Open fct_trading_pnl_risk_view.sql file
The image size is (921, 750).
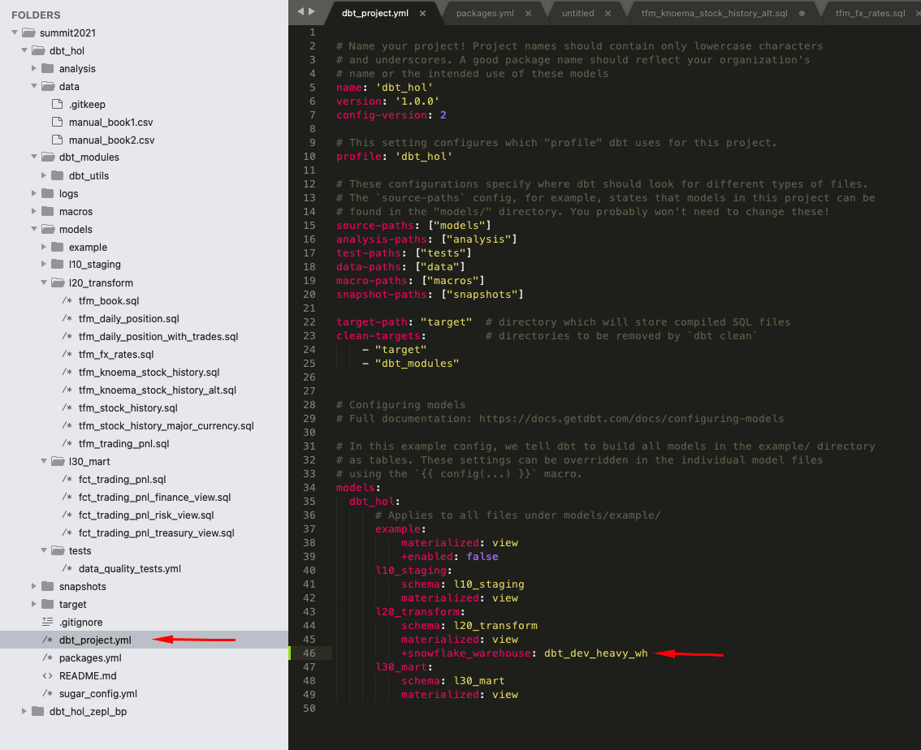point(146,515)
